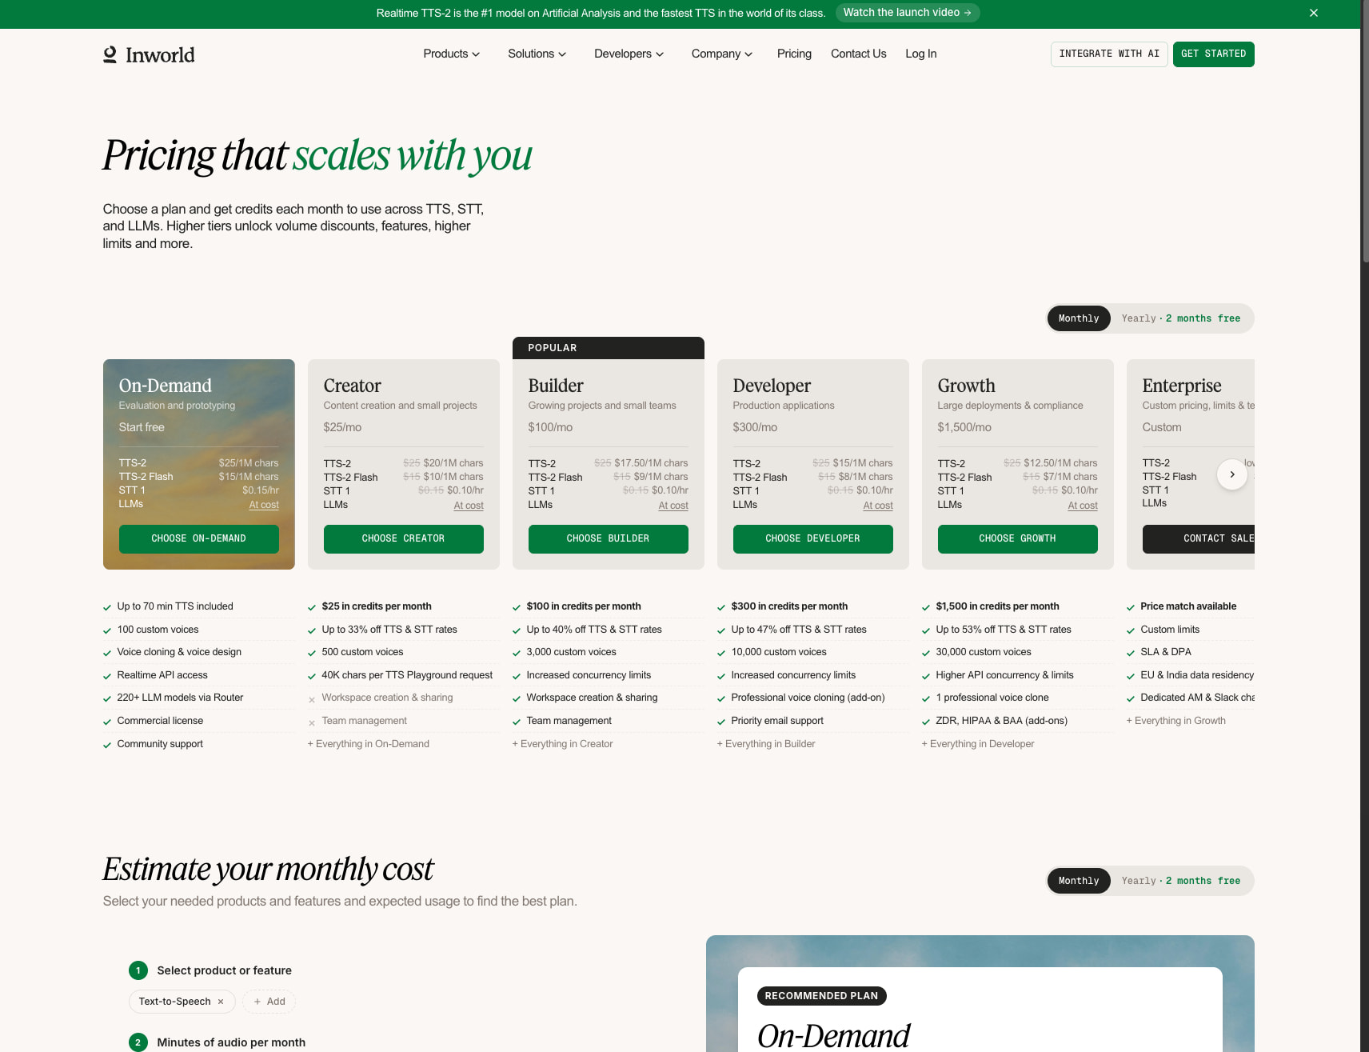The image size is (1369, 1052).
Task: Contact Sales for Enterprise plan
Action: pyautogui.click(x=1199, y=539)
